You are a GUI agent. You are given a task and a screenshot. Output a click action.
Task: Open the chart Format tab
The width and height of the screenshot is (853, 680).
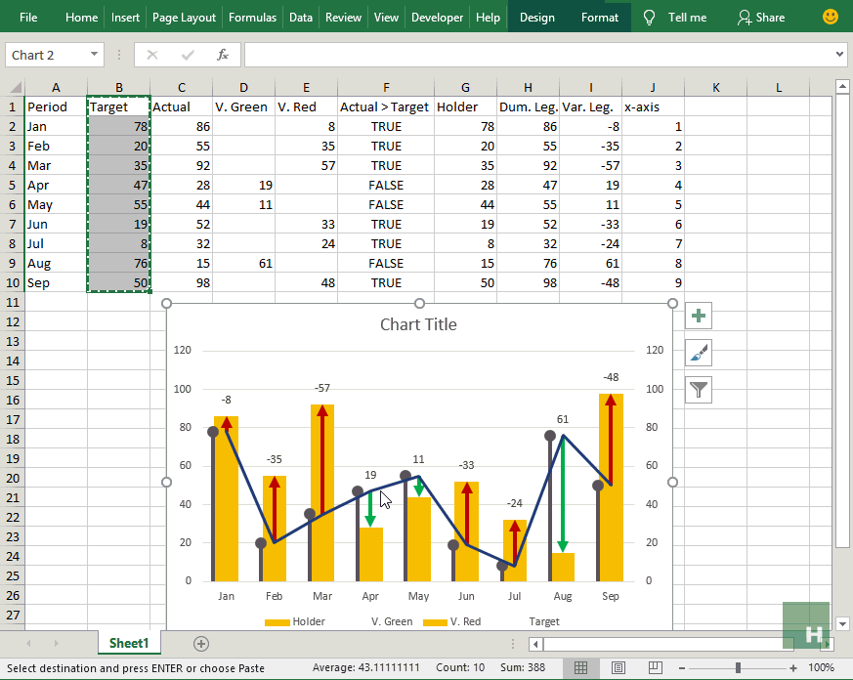tap(600, 18)
